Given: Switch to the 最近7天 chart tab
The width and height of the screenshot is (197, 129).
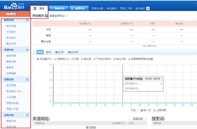Looking at the screenshot, I should coord(59,52).
